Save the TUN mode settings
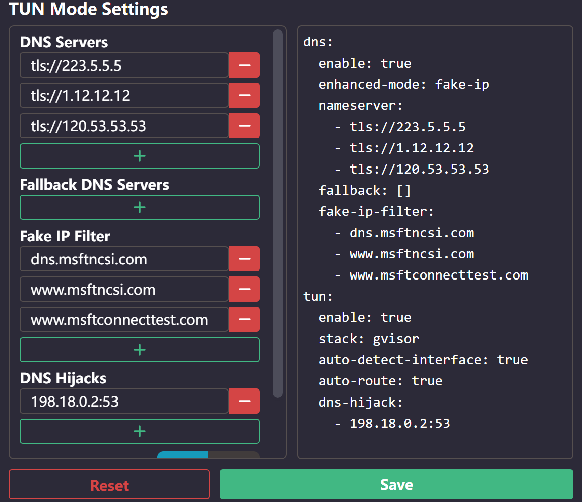The image size is (582, 502). tap(396, 484)
